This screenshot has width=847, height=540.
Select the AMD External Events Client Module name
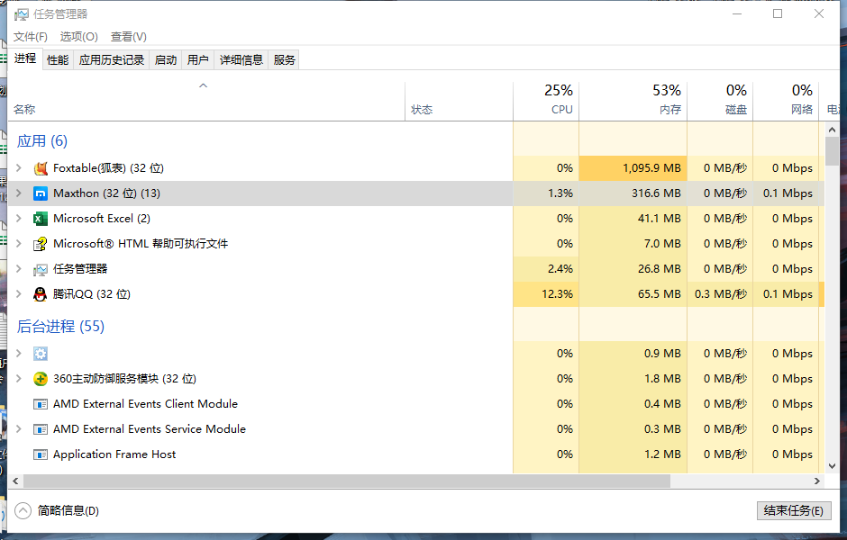pos(145,404)
